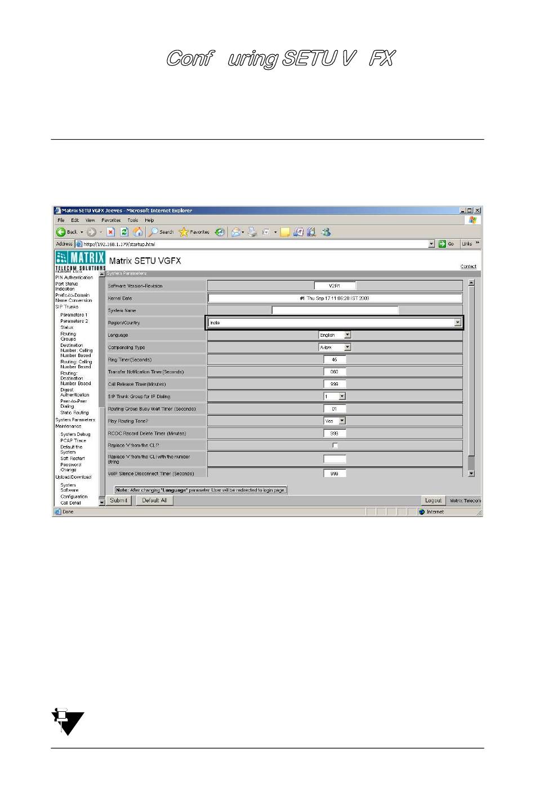Image resolution: width=535 pixels, height=789 pixels.
Task: Open the View menu
Action: point(90,220)
